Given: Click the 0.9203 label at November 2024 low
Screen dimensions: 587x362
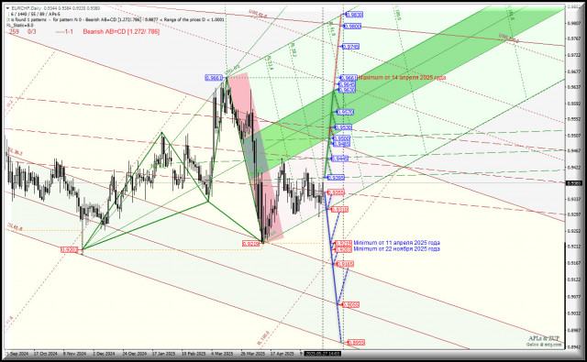Looking at the screenshot, I should [70, 249].
